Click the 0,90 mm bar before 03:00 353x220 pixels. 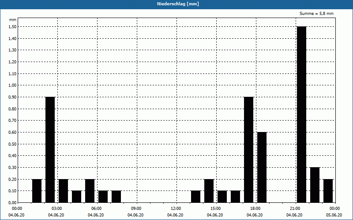50,150
